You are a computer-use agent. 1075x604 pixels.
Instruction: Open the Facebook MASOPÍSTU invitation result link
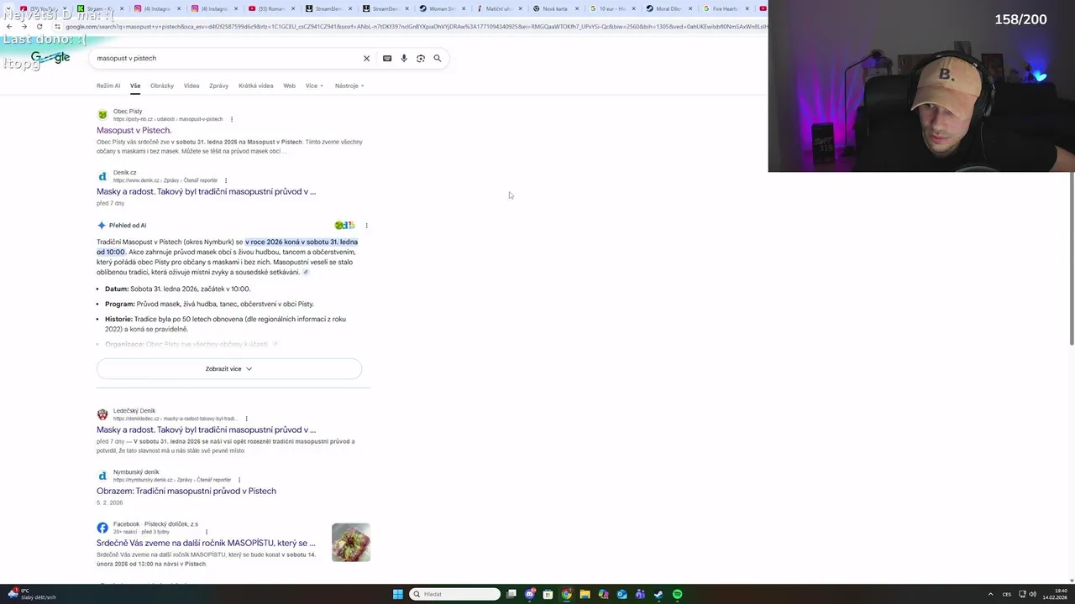tap(206, 544)
